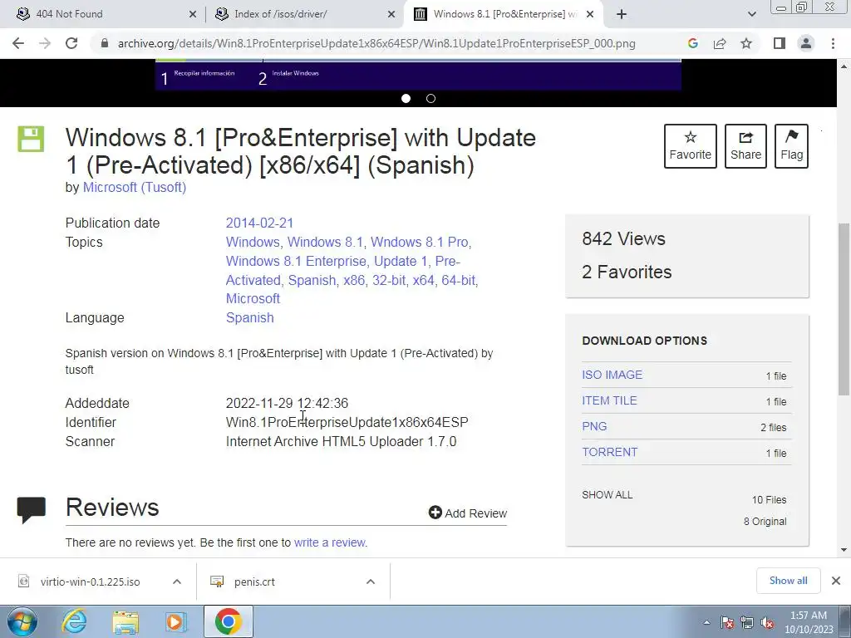Open the 2014-02-21 publication date link
Viewport: 851px width, 638px height.
tap(259, 223)
